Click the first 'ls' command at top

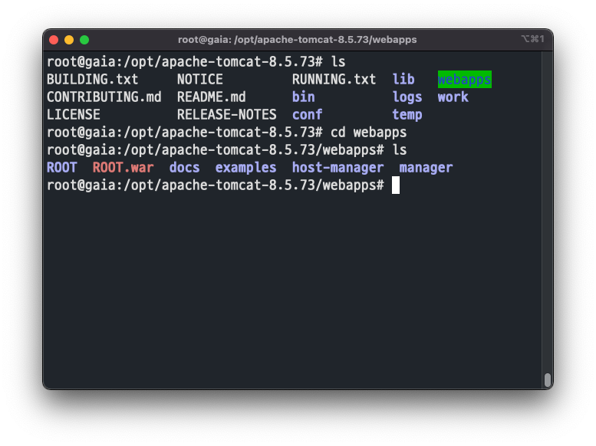point(338,61)
